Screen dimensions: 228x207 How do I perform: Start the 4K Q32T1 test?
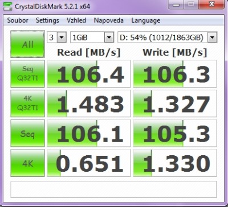coord(27,103)
